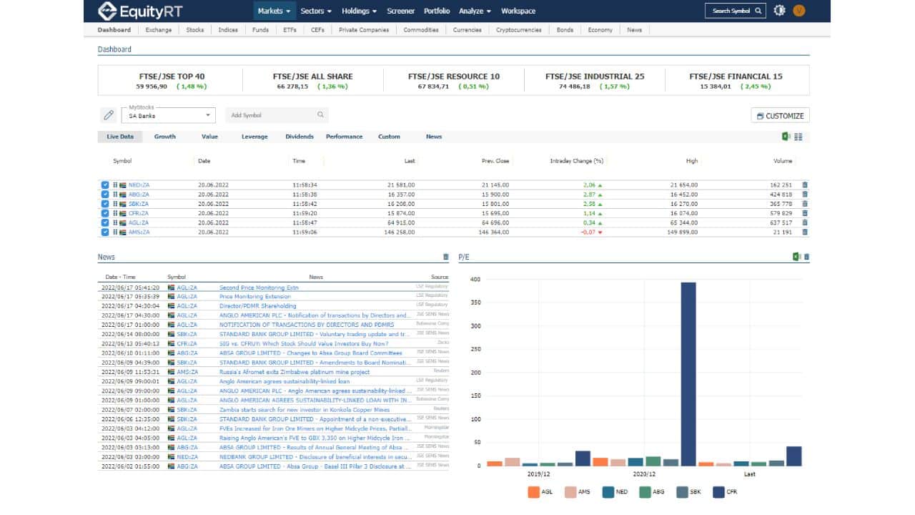Open Russia's Afromet exits Zimbabwe news link
The image size is (915, 515).
[x=295, y=372]
